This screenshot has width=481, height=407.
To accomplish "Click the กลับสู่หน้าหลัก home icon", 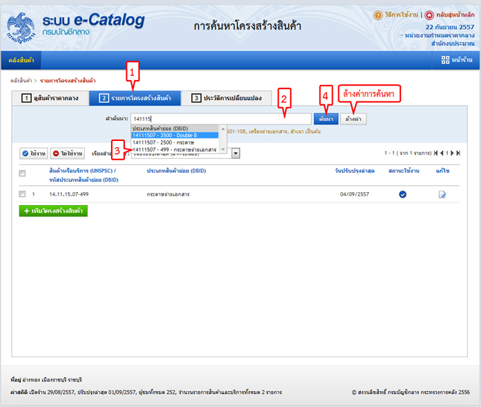I will (x=429, y=15).
